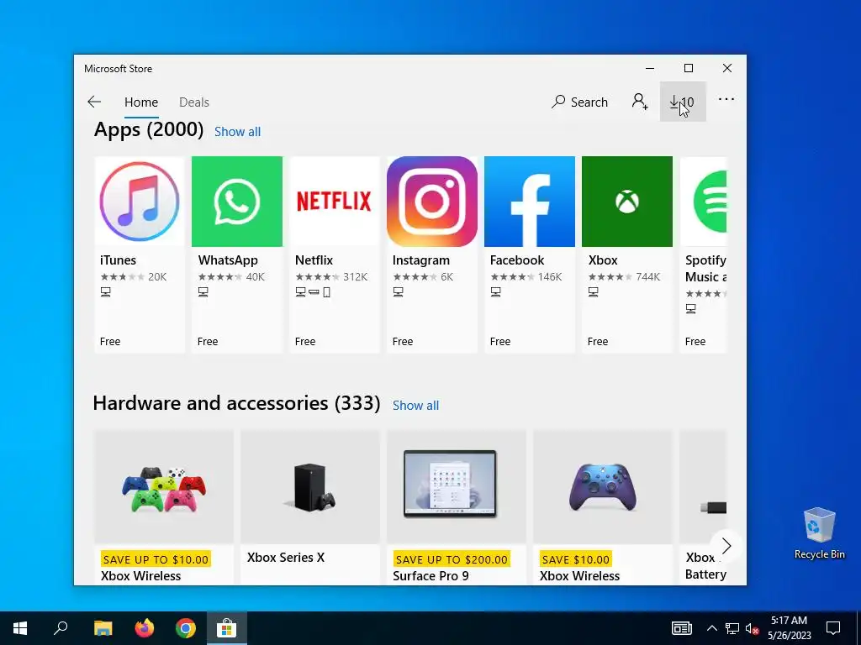This screenshot has width=861, height=645.
Task: Switch to the Deals tab
Action: coord(194,102)
